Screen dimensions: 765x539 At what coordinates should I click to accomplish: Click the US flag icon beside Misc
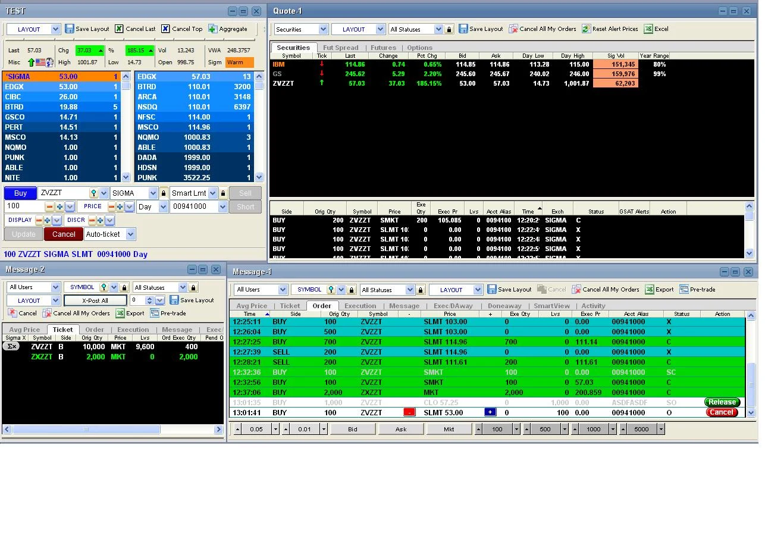(41, 62)
